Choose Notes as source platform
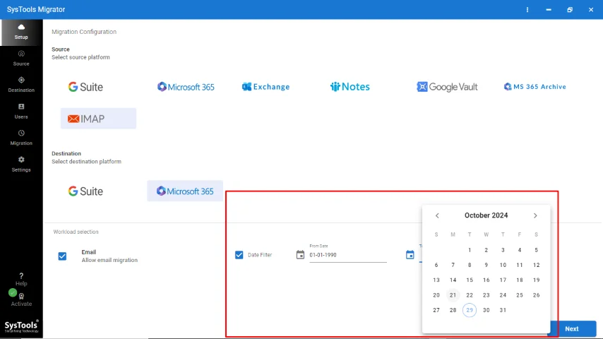This screenshot has width=603, height=339. [350, 87]
